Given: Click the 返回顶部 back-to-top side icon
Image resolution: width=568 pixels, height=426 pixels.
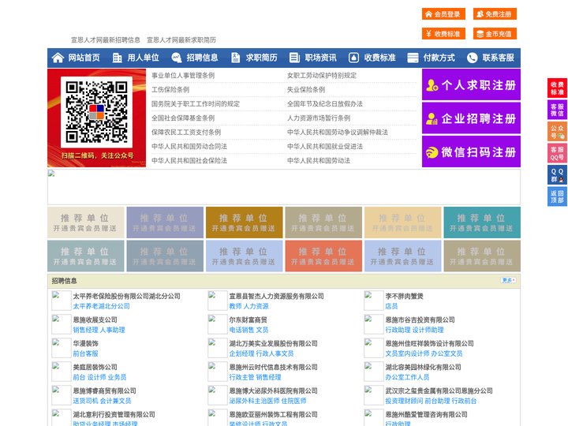Looking at the screenshot, I should pyautogui.click(x=557, y=196).
